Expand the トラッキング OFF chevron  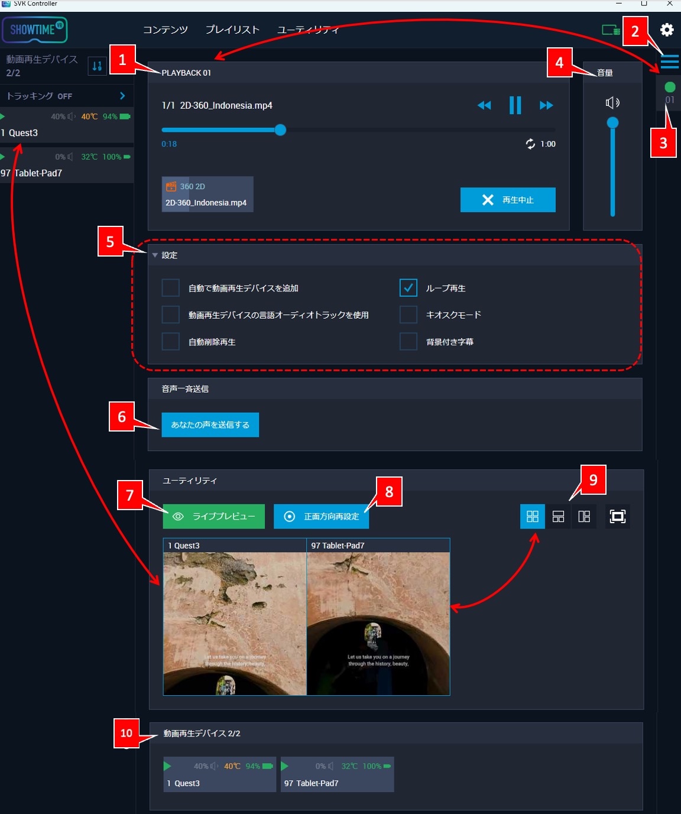(122, 96)
